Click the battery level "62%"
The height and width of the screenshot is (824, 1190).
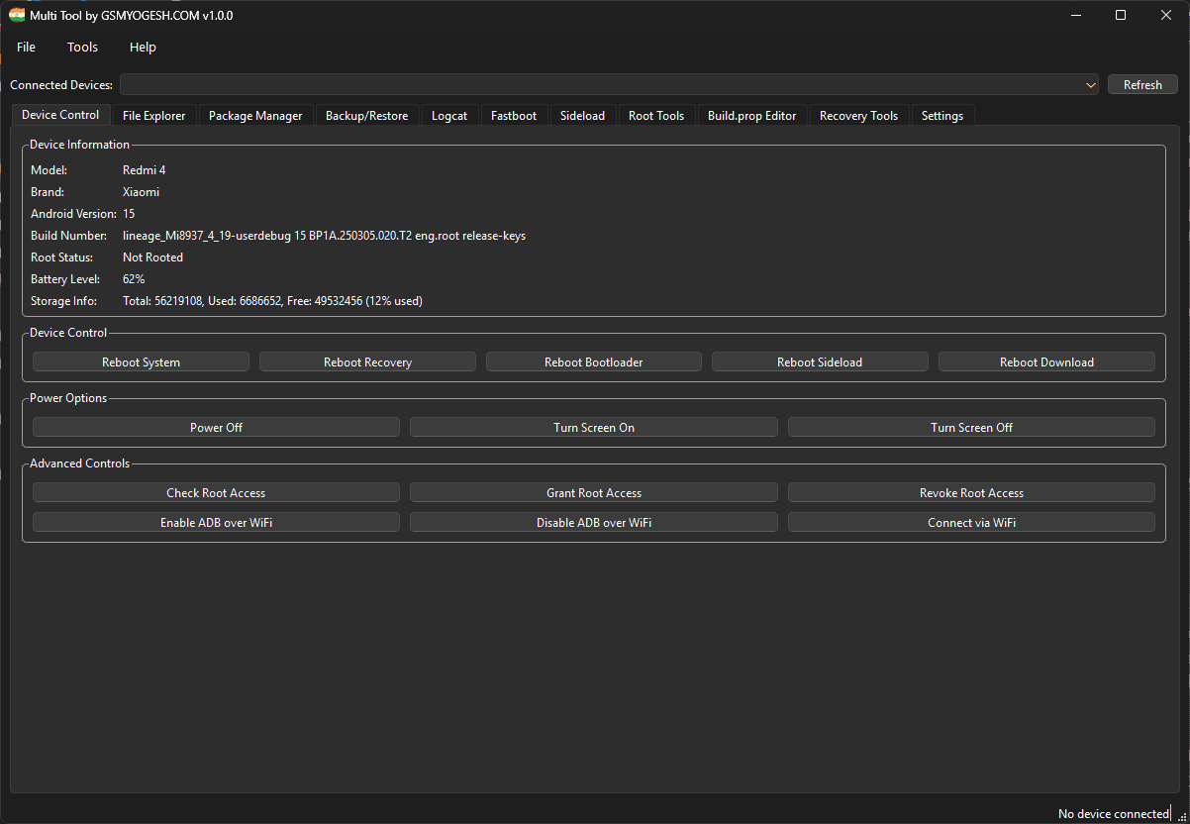pyautogui.click(x=134, y=279)
